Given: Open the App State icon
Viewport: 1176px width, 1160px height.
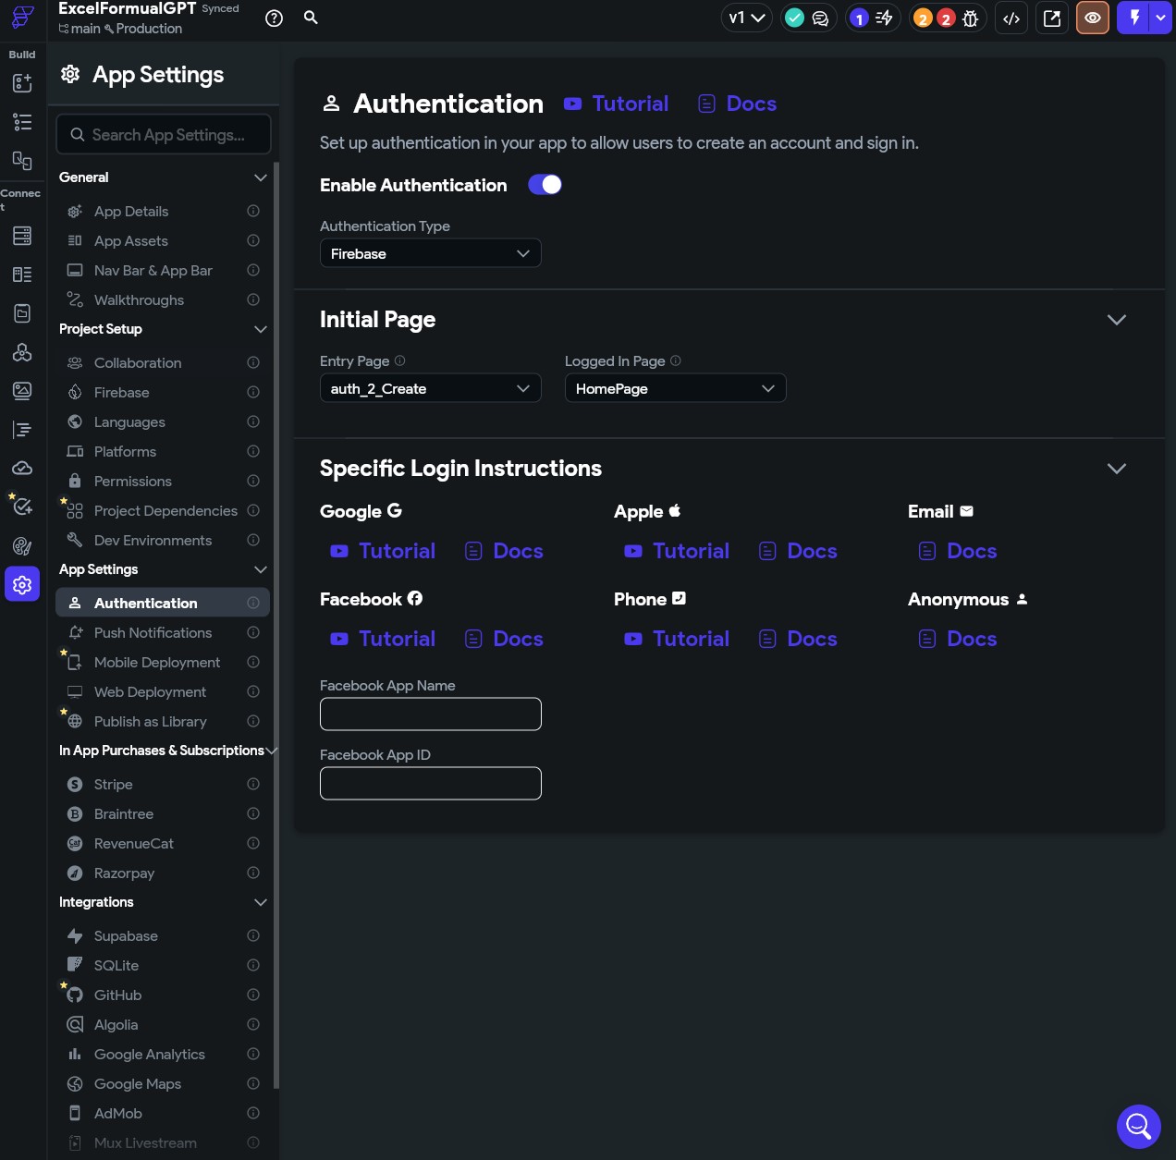Looking at the screenshot, I should [x=22, y=313].
